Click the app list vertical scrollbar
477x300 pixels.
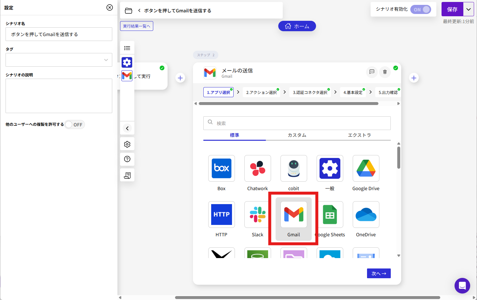399,158
